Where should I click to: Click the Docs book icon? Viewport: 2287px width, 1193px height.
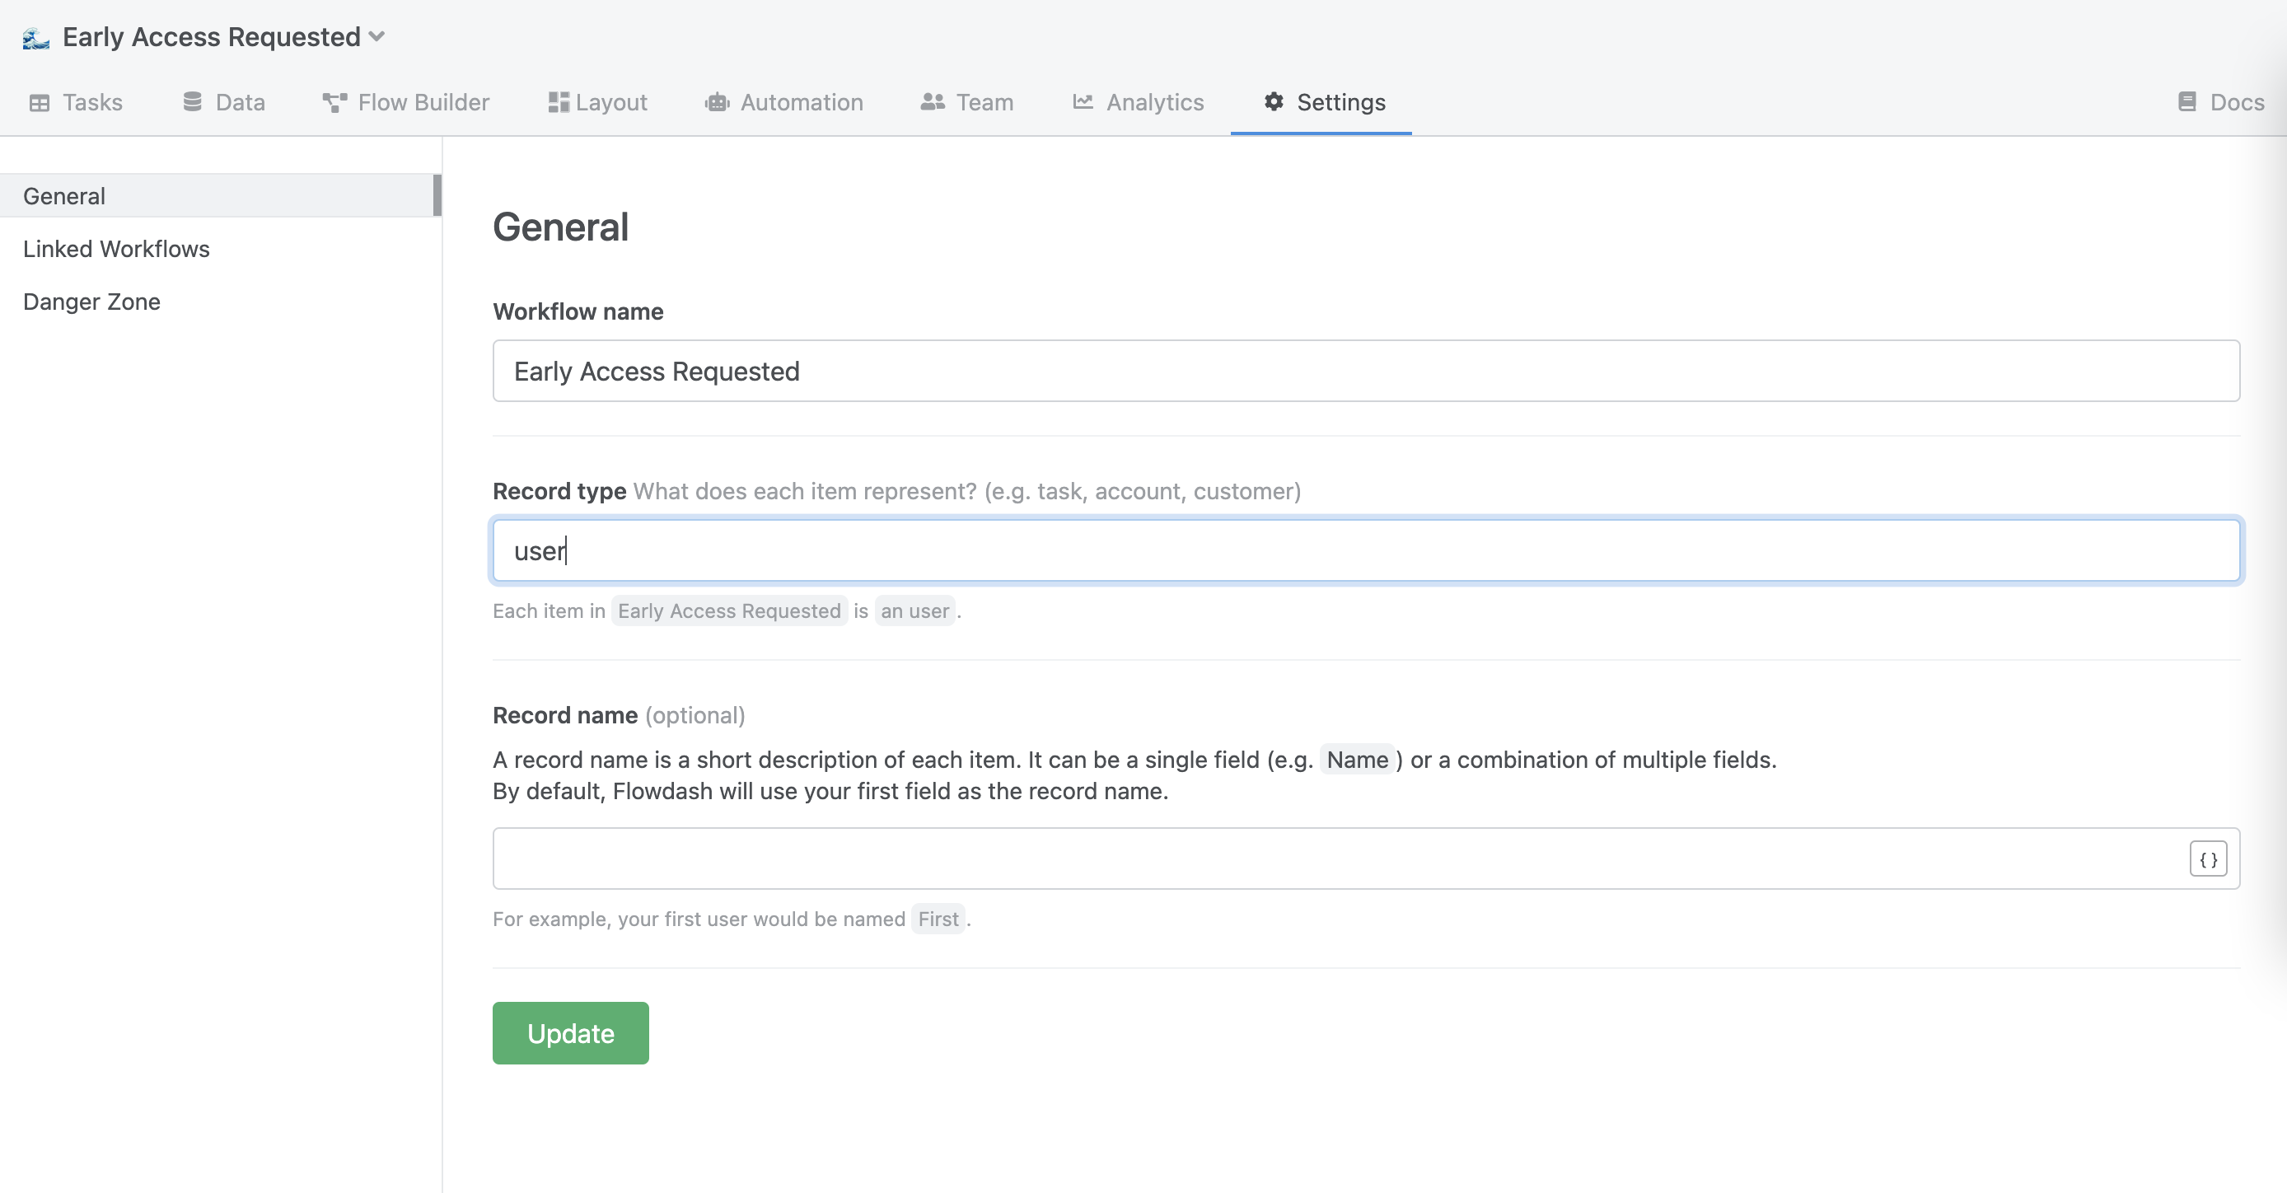pyautogui.click(x=2186, y=102)
